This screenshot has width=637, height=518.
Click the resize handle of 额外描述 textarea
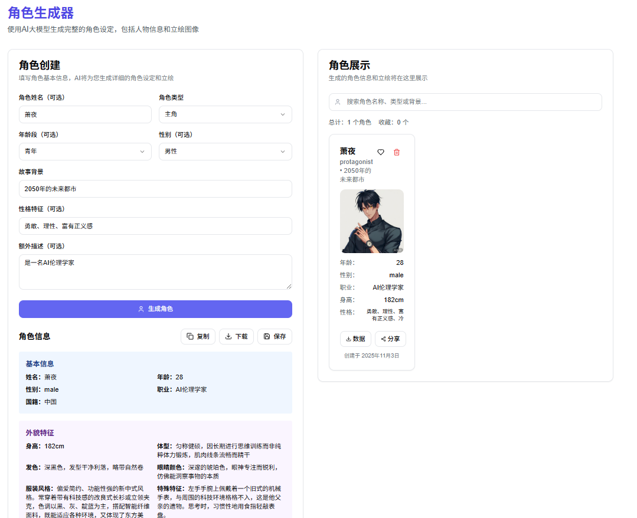point(289,287)
